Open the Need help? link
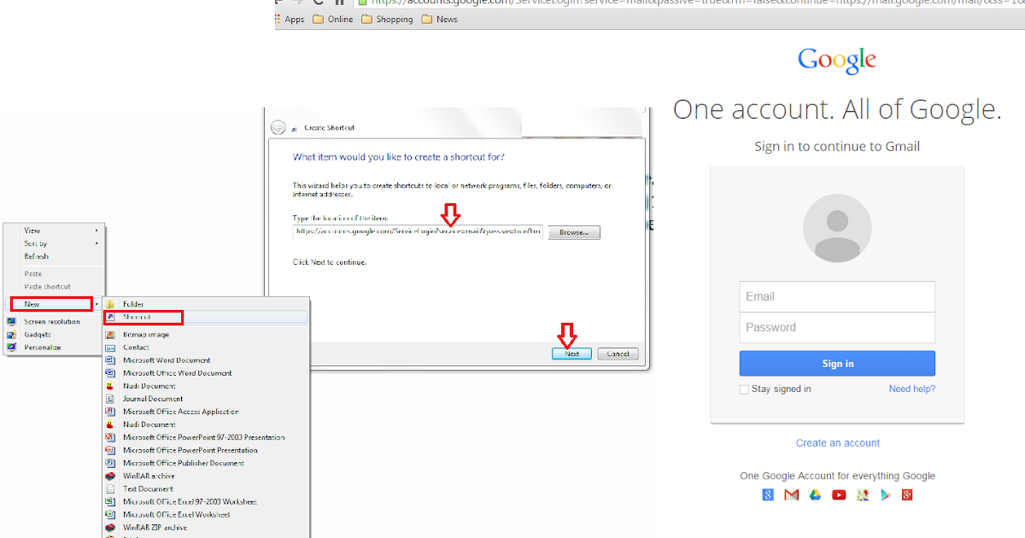Screen dimensions: 1025x538 coord(912,389)
